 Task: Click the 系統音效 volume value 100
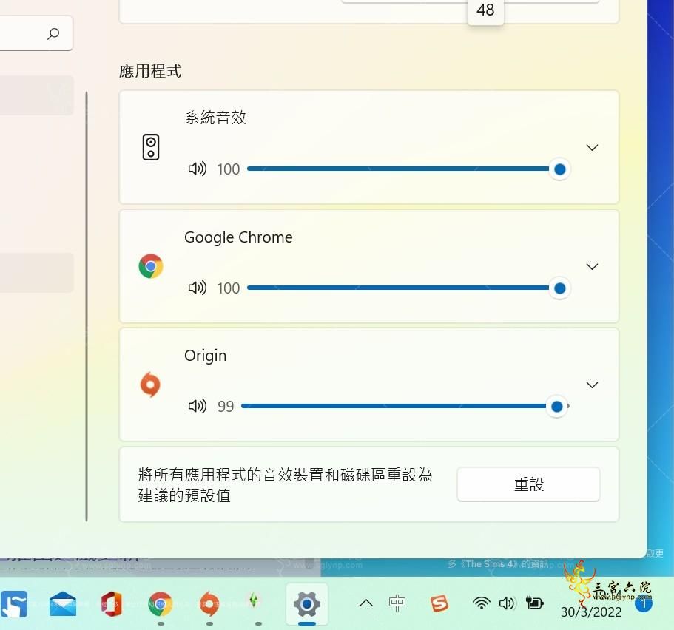point(229,169)
